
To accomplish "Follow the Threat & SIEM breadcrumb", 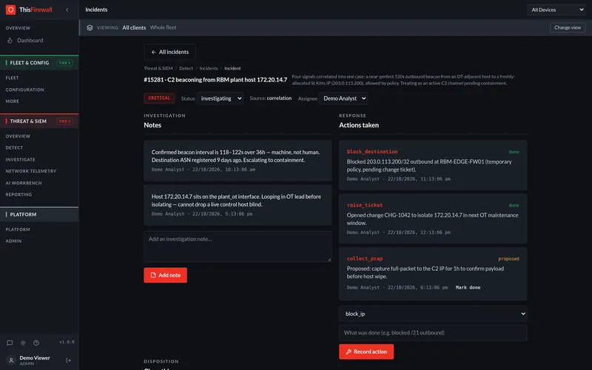I will (x=158, y=68).
